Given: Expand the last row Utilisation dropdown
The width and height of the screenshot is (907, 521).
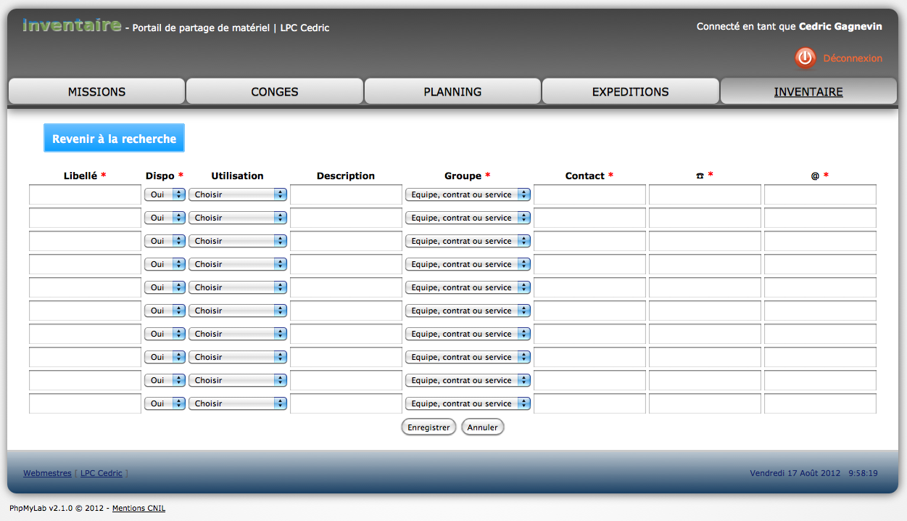Looking at the screenshot, I should tap(237, 403).
